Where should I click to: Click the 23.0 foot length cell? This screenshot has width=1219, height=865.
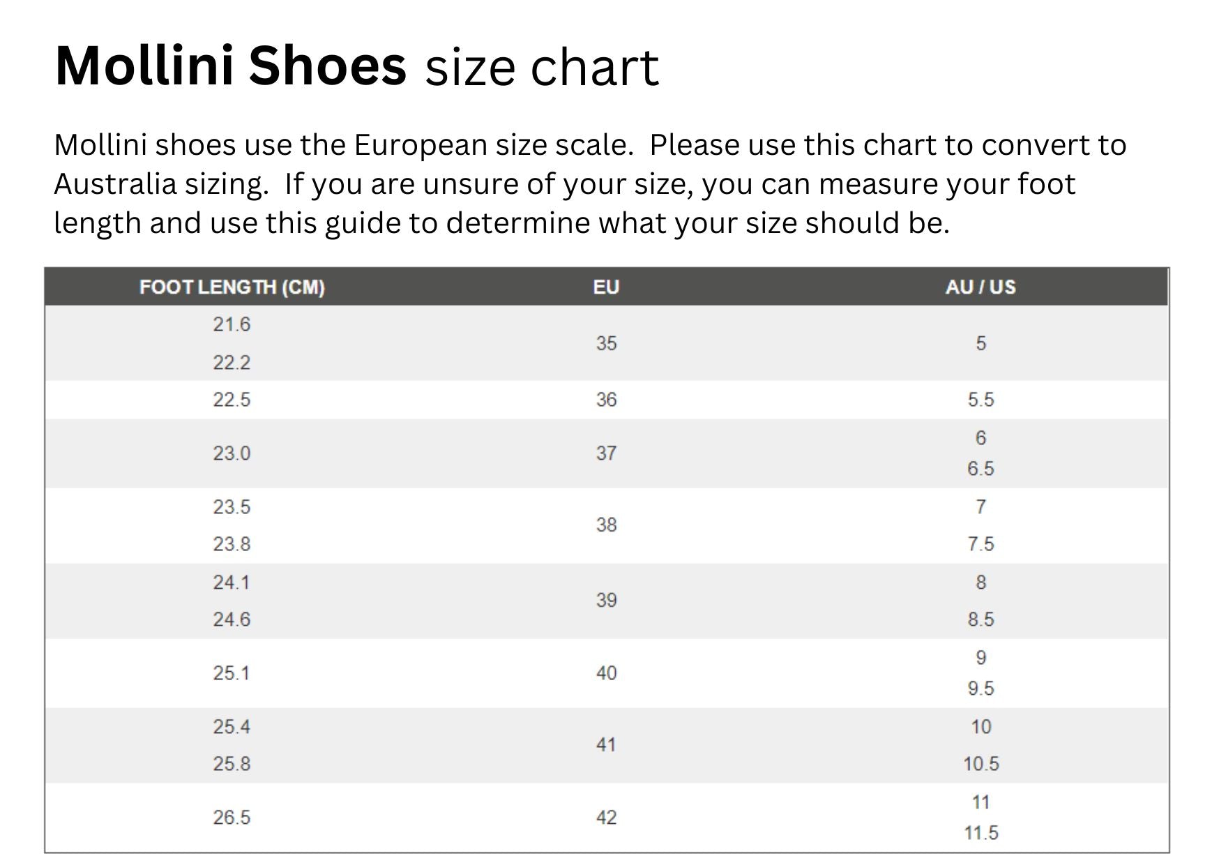click(x=232, y=453)
